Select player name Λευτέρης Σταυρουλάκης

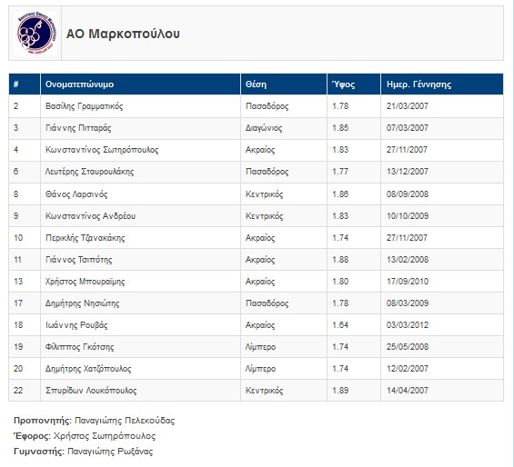point(89,172)
